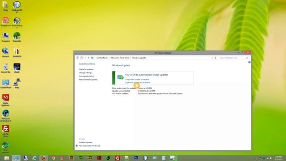This screenshot has height=161, width=286.
Task: Open 'Restore hidden updates'
Action: pos(88,80)
